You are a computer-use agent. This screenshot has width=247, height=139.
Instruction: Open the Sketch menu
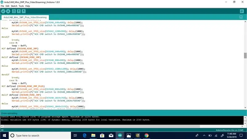click(14, 6)
